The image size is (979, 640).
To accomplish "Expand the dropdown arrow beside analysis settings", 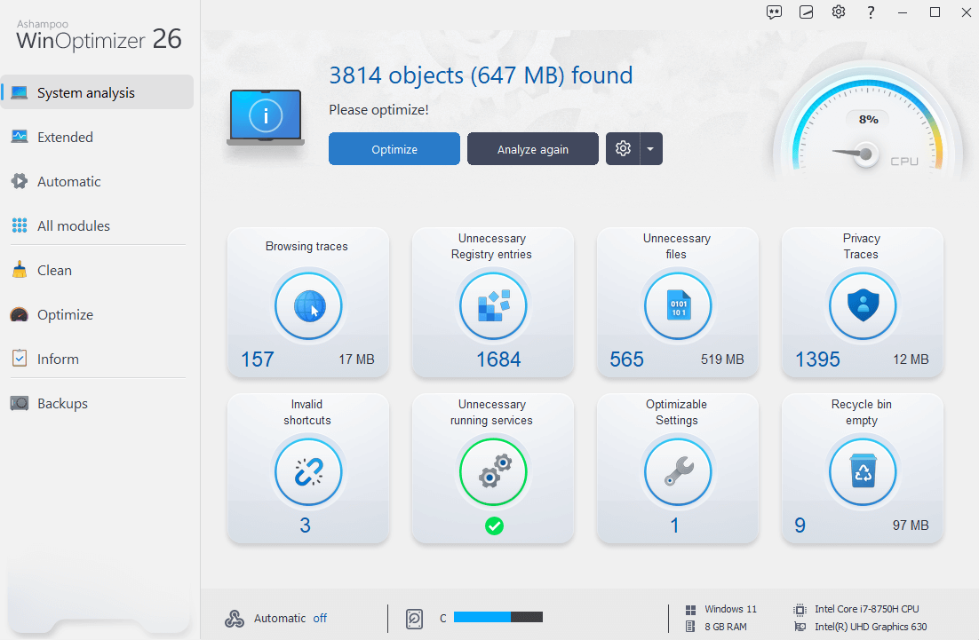I will pyautogui.click(x=650, y=148).
